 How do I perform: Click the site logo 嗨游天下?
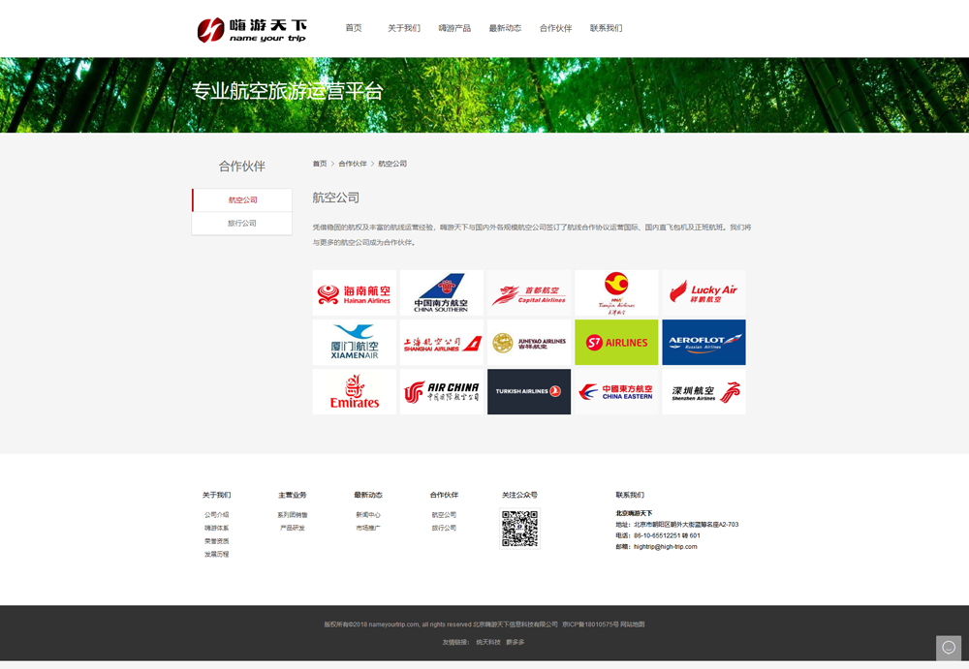(x=252, y=29)
